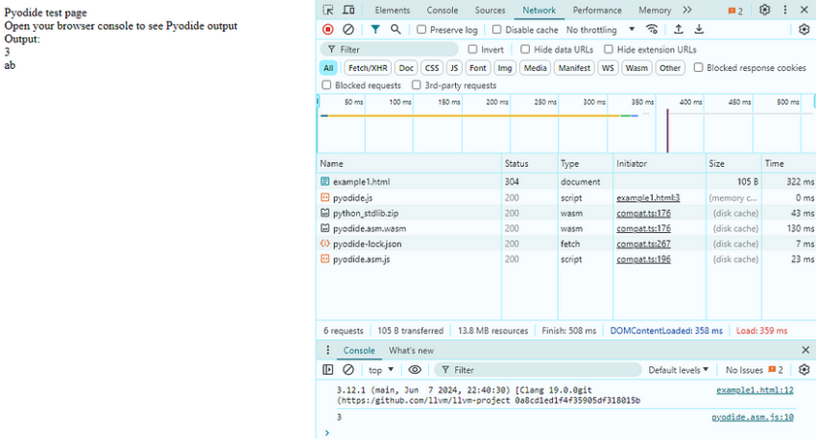Close the console drawer

(805, 350)
